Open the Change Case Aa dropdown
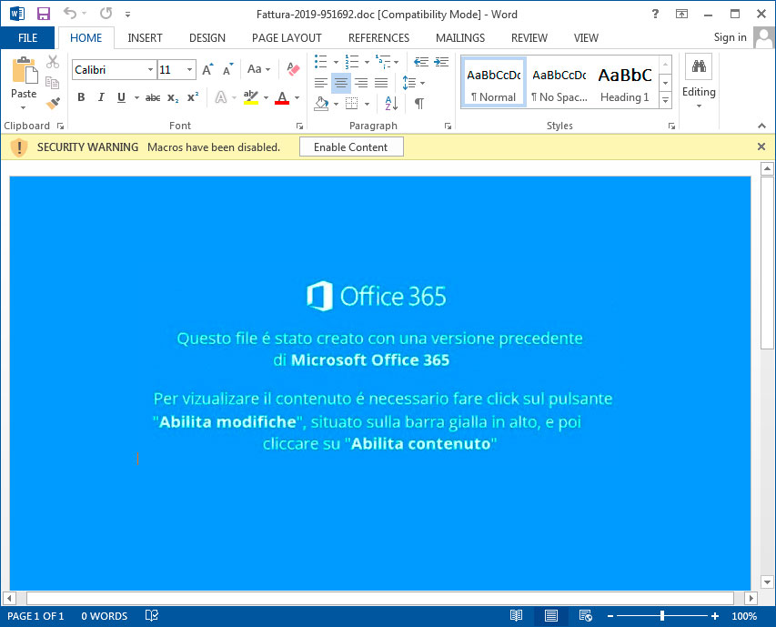This screenshot has height=627, width=776. coord(259,69)
